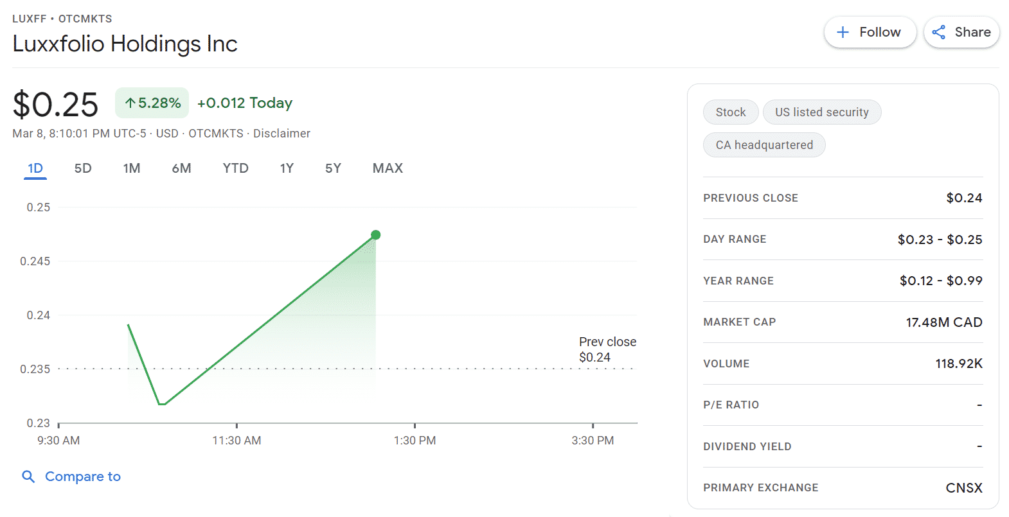
Task: Click the green up-arrow percent change badge
Action: click(152, 103)
